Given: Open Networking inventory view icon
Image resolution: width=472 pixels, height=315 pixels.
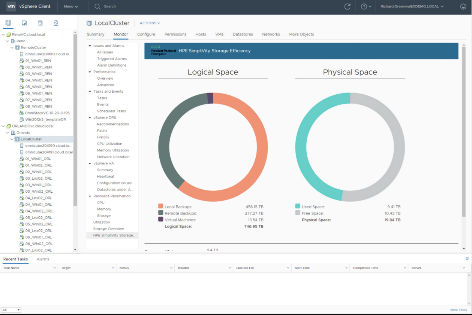Looking at the screenshot, I should (x=56, y=23).
